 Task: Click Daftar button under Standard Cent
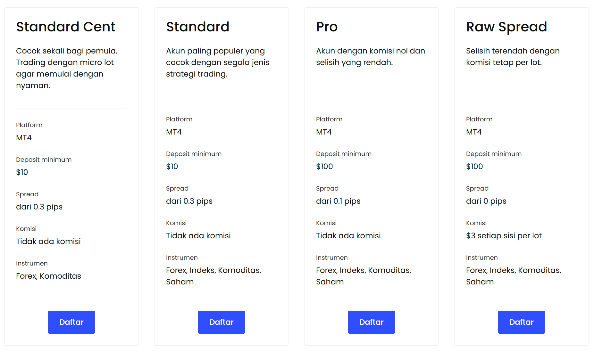[x=71, y=322]
